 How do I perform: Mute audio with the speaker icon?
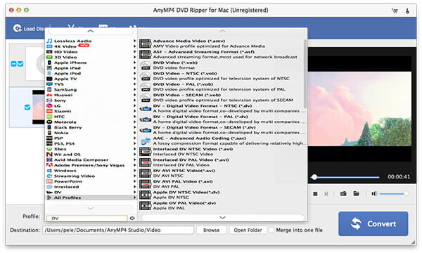[374, 193]
